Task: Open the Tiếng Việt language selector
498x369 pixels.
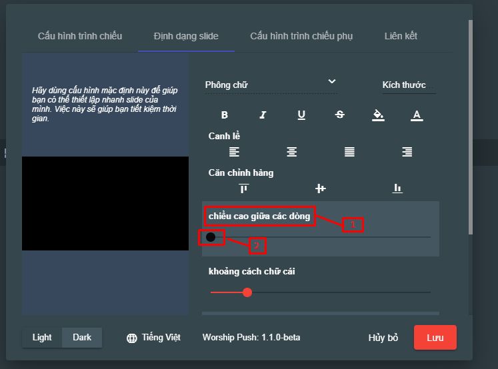Action: [154, 338]
